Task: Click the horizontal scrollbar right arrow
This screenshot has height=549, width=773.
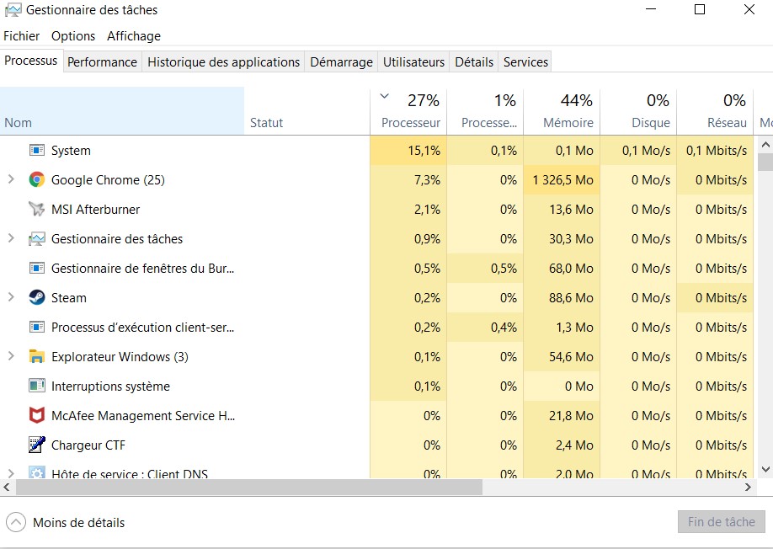Action: tap(748, 488)
